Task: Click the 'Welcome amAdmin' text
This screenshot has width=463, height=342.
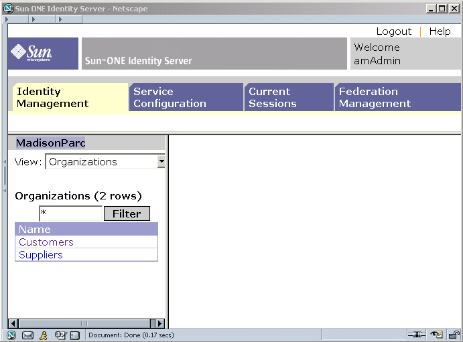Action: click(377, 54)
